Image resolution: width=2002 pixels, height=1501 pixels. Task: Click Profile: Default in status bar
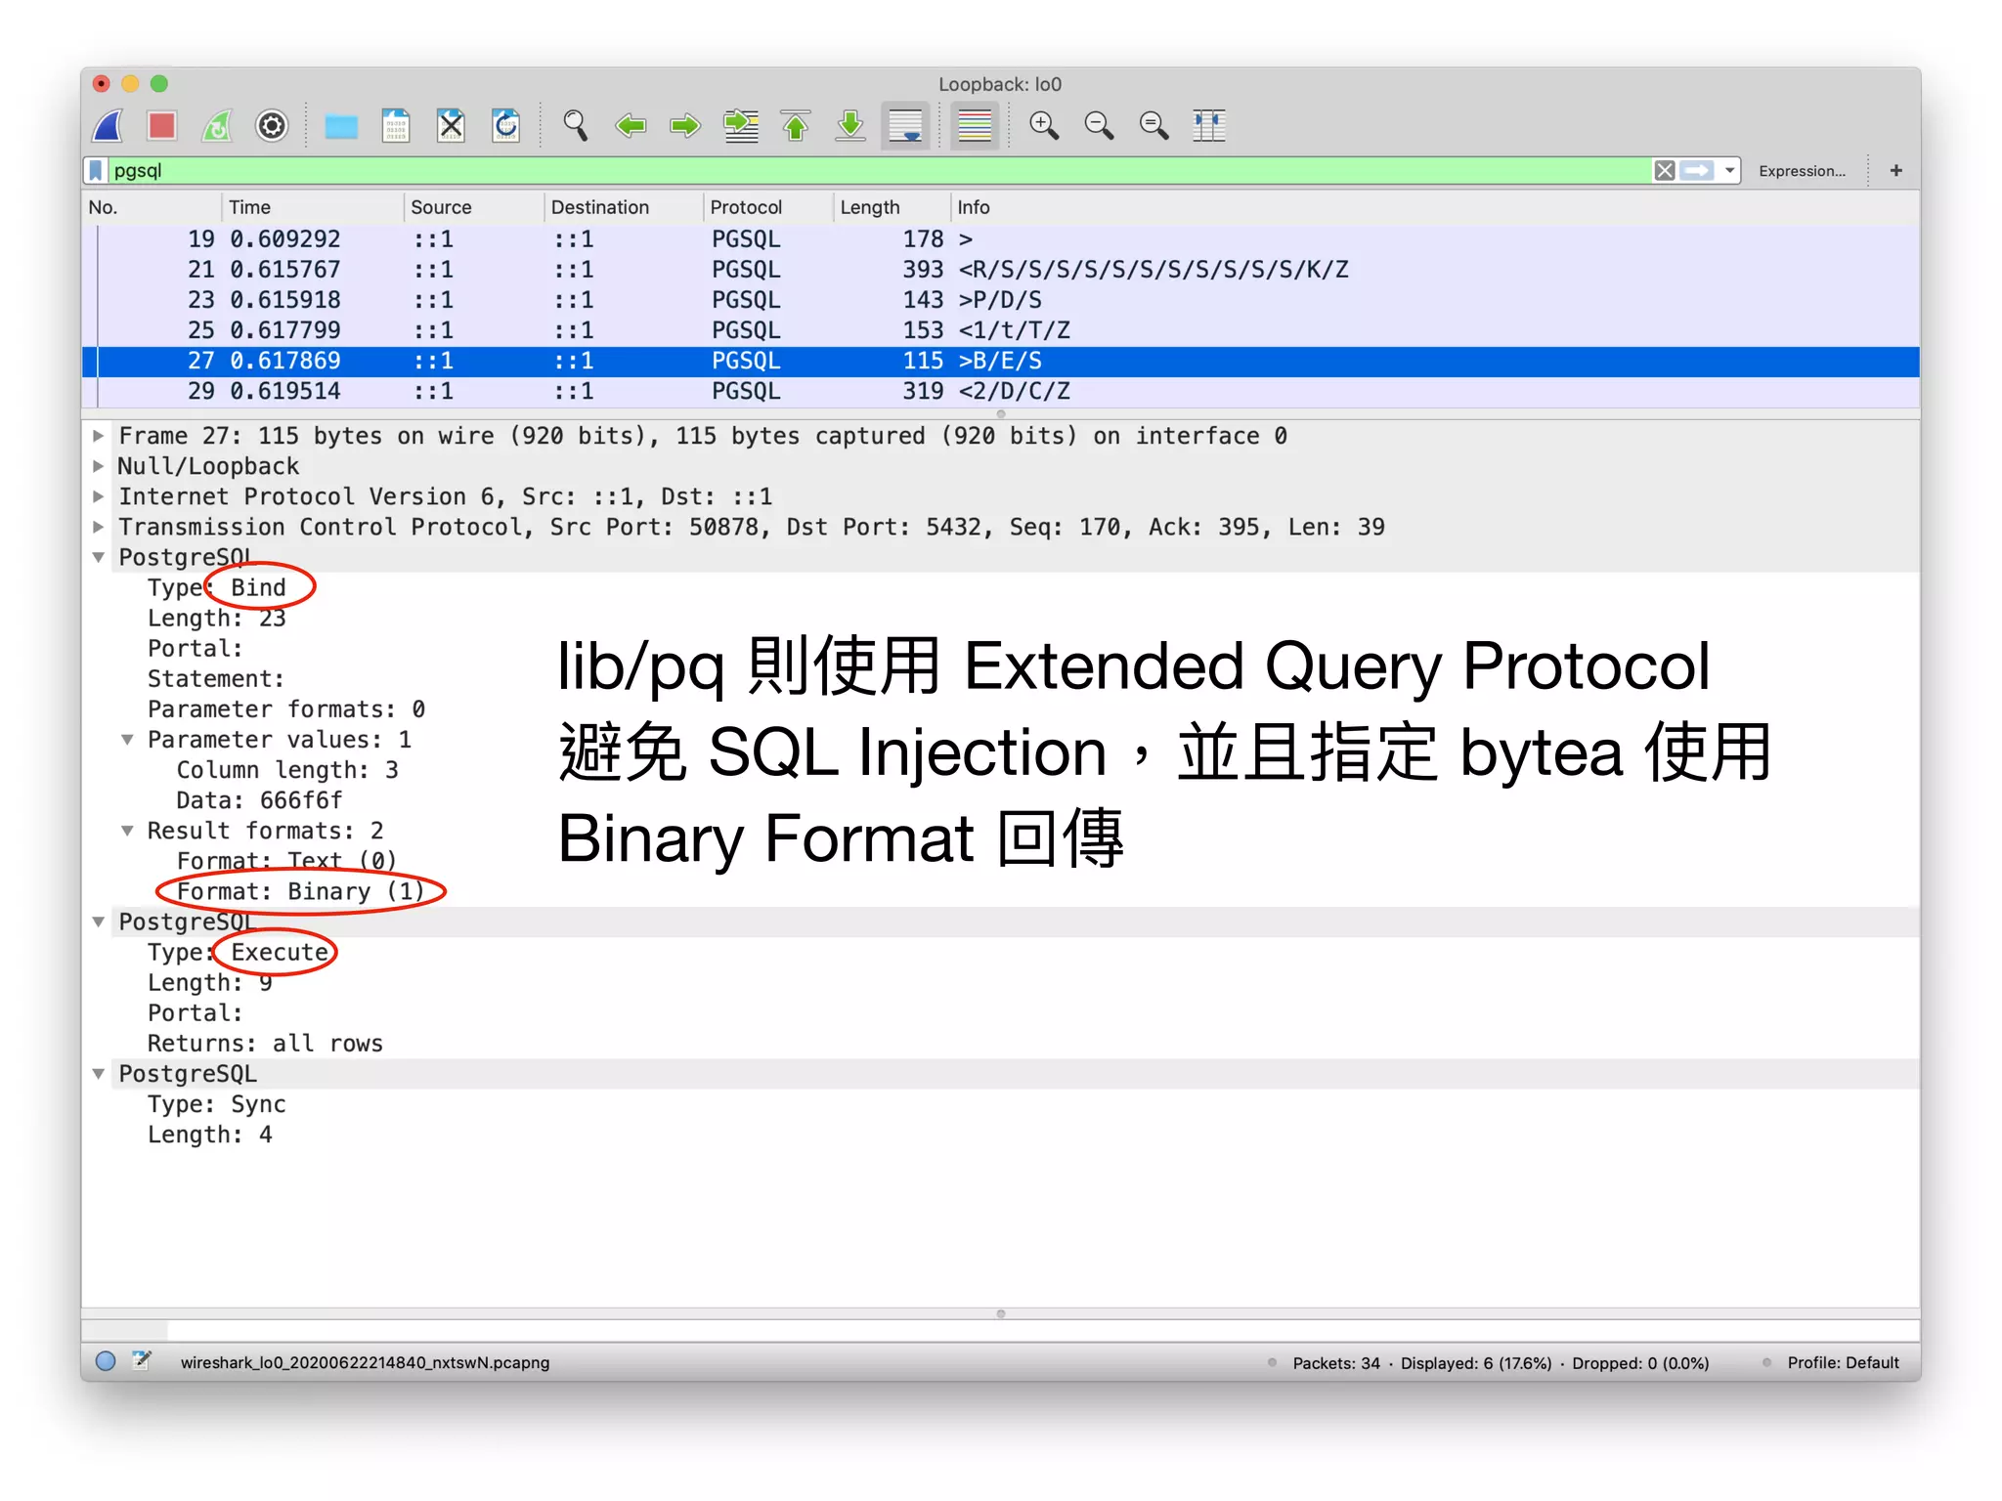[1843, 1362]
